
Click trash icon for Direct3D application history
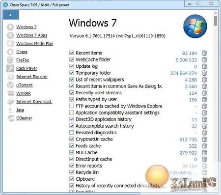(x=204, y=119)
